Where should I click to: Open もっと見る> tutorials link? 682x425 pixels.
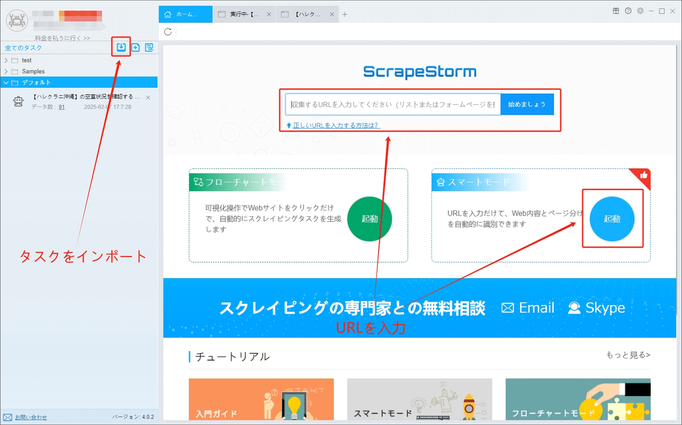629,355
